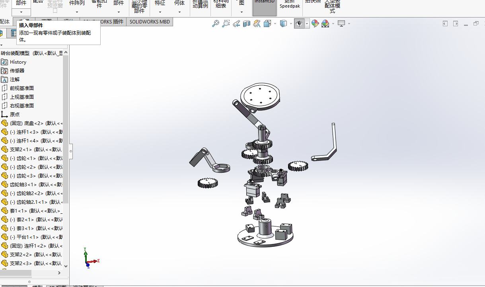This screenshot has height=287, width=485.
Task: Click feature tree horizontal scroll-right arrow
Action: coord(59,273)
